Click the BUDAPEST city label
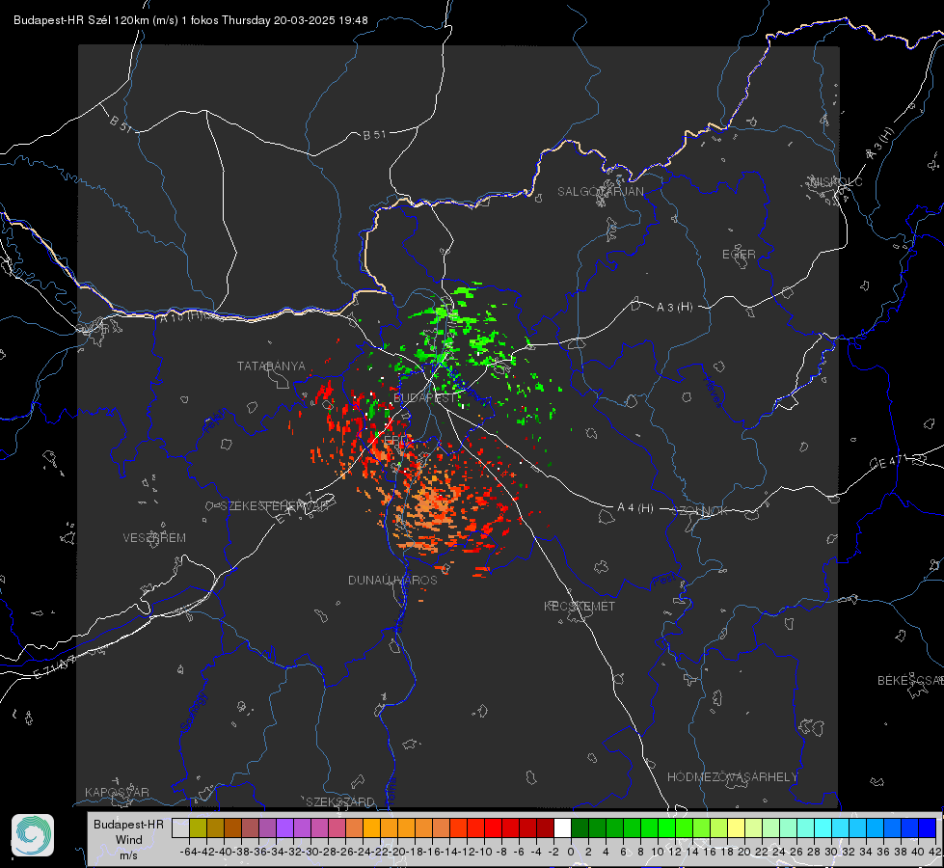 424,398
